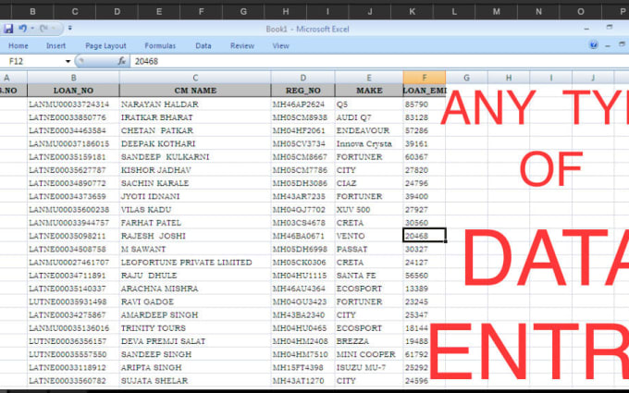Image resolution: width=629 pixels, height=393 pixels.
Task: Select the REG_NO header cell
Action: pos(302,91)
